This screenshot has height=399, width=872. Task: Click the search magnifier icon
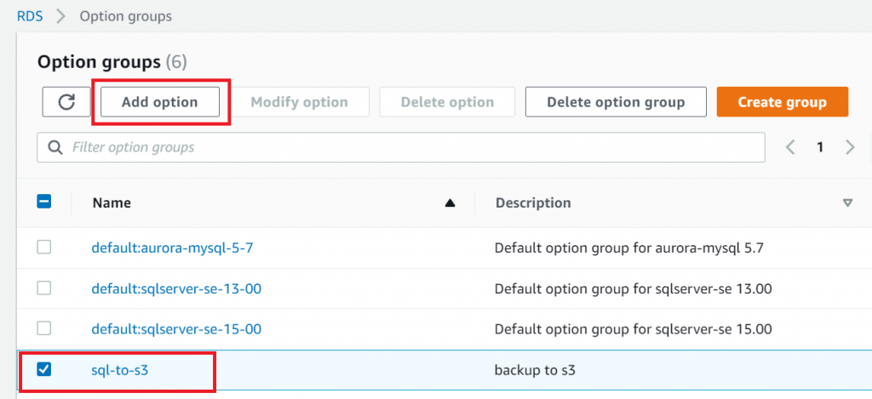[55, 147]
